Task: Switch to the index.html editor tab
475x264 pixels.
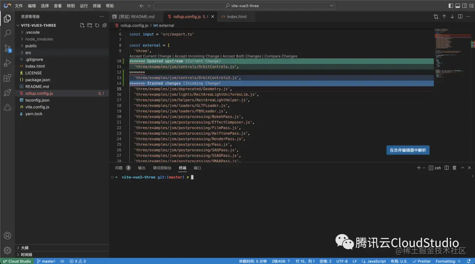Action: pos(237,17)
